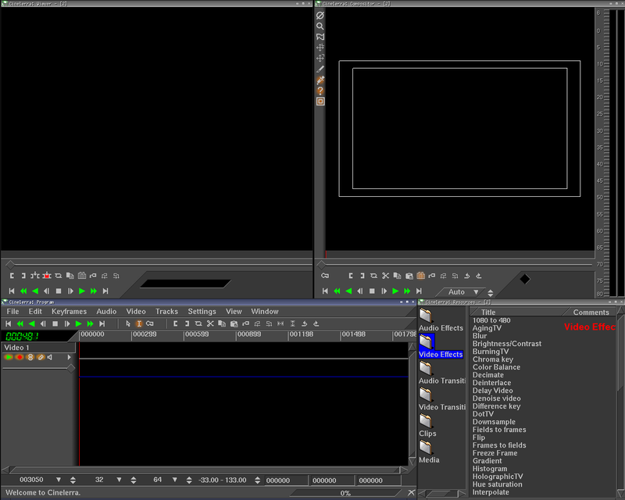This screenshot has width=625, height=500.
Task: Select the arrow editing mode in timeline toolbar
Action: point(128,323)
